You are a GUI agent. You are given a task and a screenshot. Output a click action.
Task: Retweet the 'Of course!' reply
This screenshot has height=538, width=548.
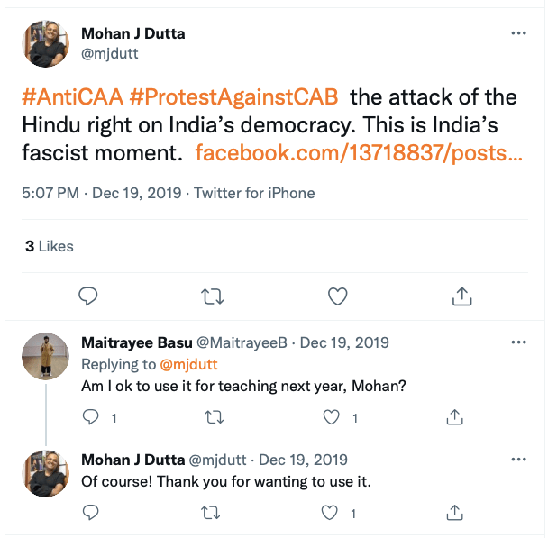(213, 513)
